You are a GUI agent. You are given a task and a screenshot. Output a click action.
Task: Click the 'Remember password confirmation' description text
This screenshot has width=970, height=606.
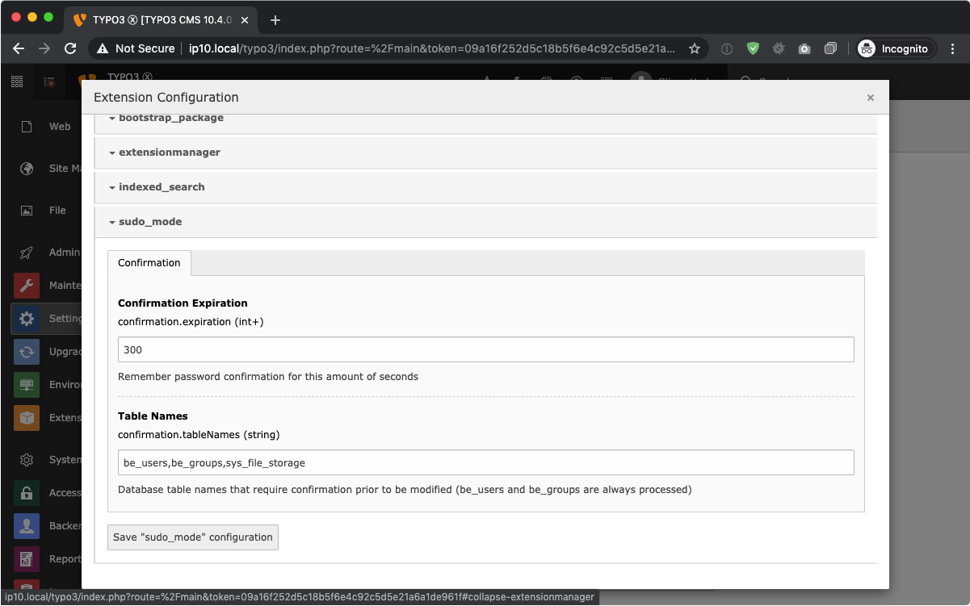pyautogui.click(x=268, y=377)
